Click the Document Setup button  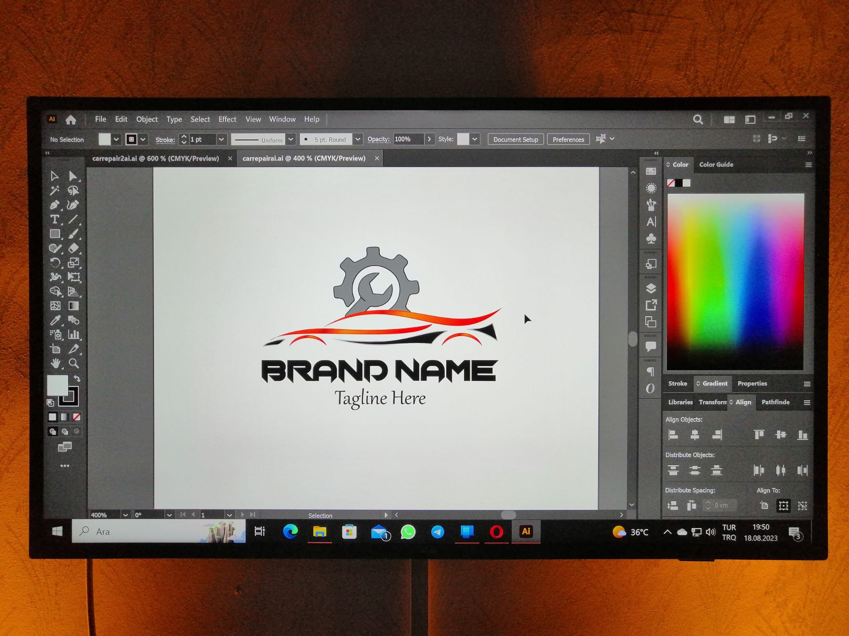point(515,139)
